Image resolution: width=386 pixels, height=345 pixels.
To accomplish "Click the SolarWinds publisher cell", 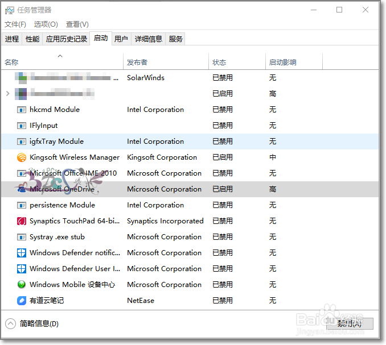I will [x=146, y=78].
